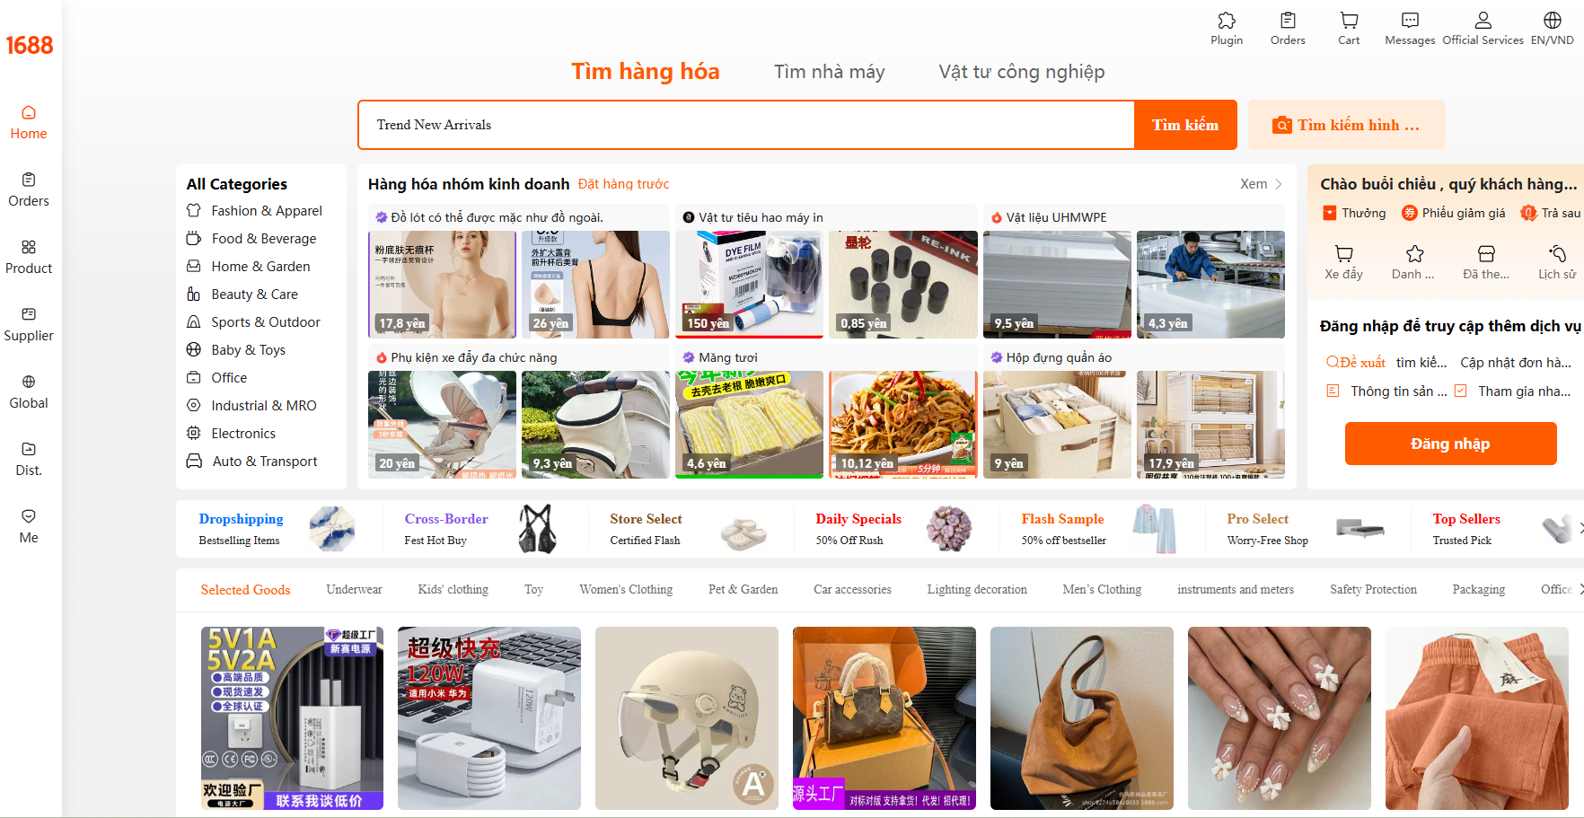Open Lịch sử history icon
The image size is (1584, 818).
pyautogui.click(x=1557, y=254)
